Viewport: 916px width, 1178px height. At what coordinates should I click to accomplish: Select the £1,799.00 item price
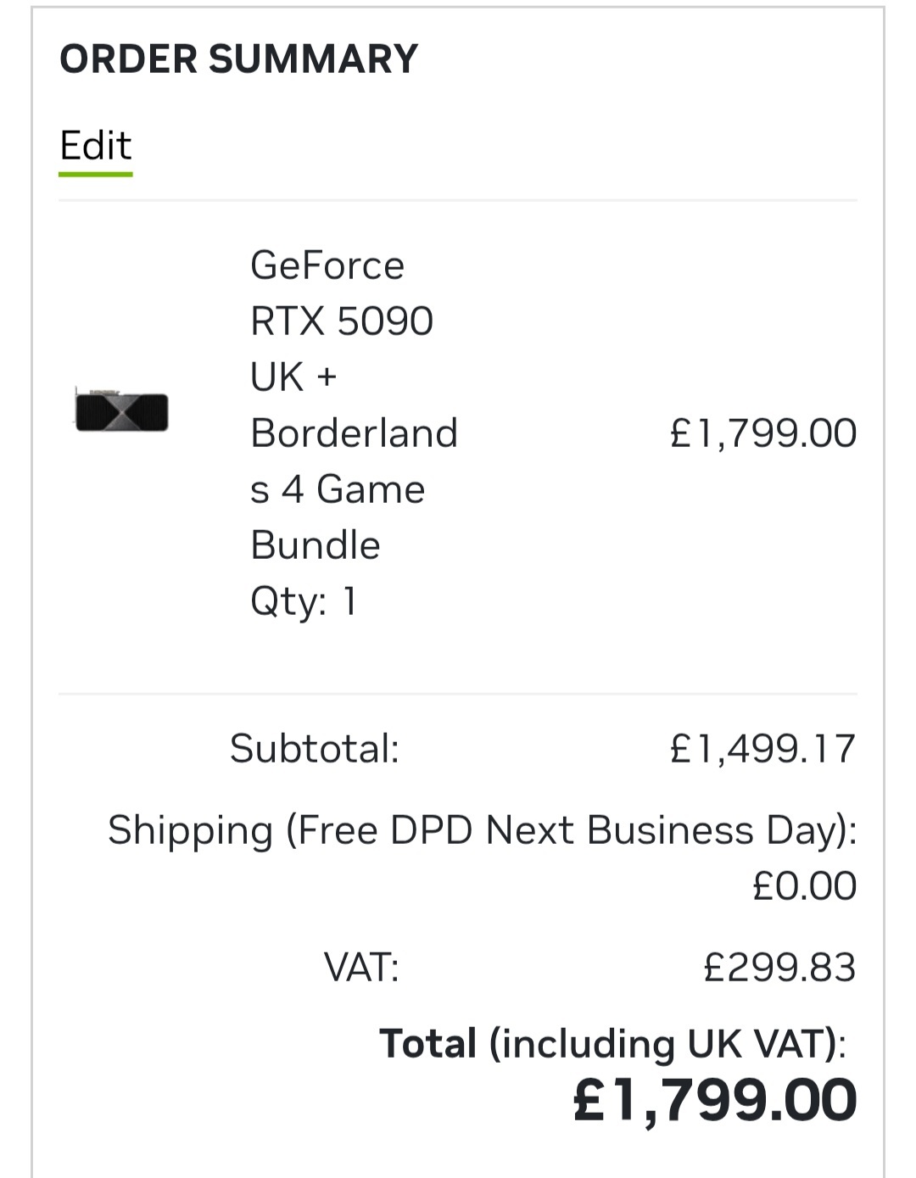[763, 433]
